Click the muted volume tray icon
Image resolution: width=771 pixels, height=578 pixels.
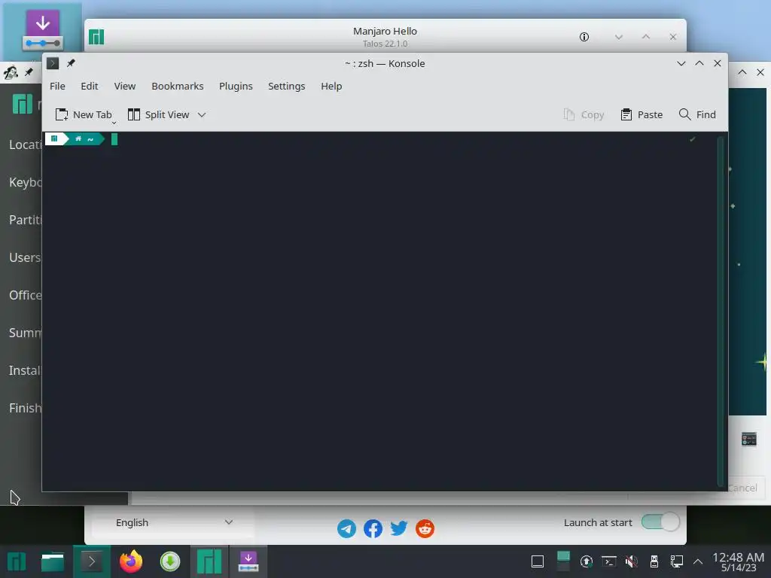[632, 561]
